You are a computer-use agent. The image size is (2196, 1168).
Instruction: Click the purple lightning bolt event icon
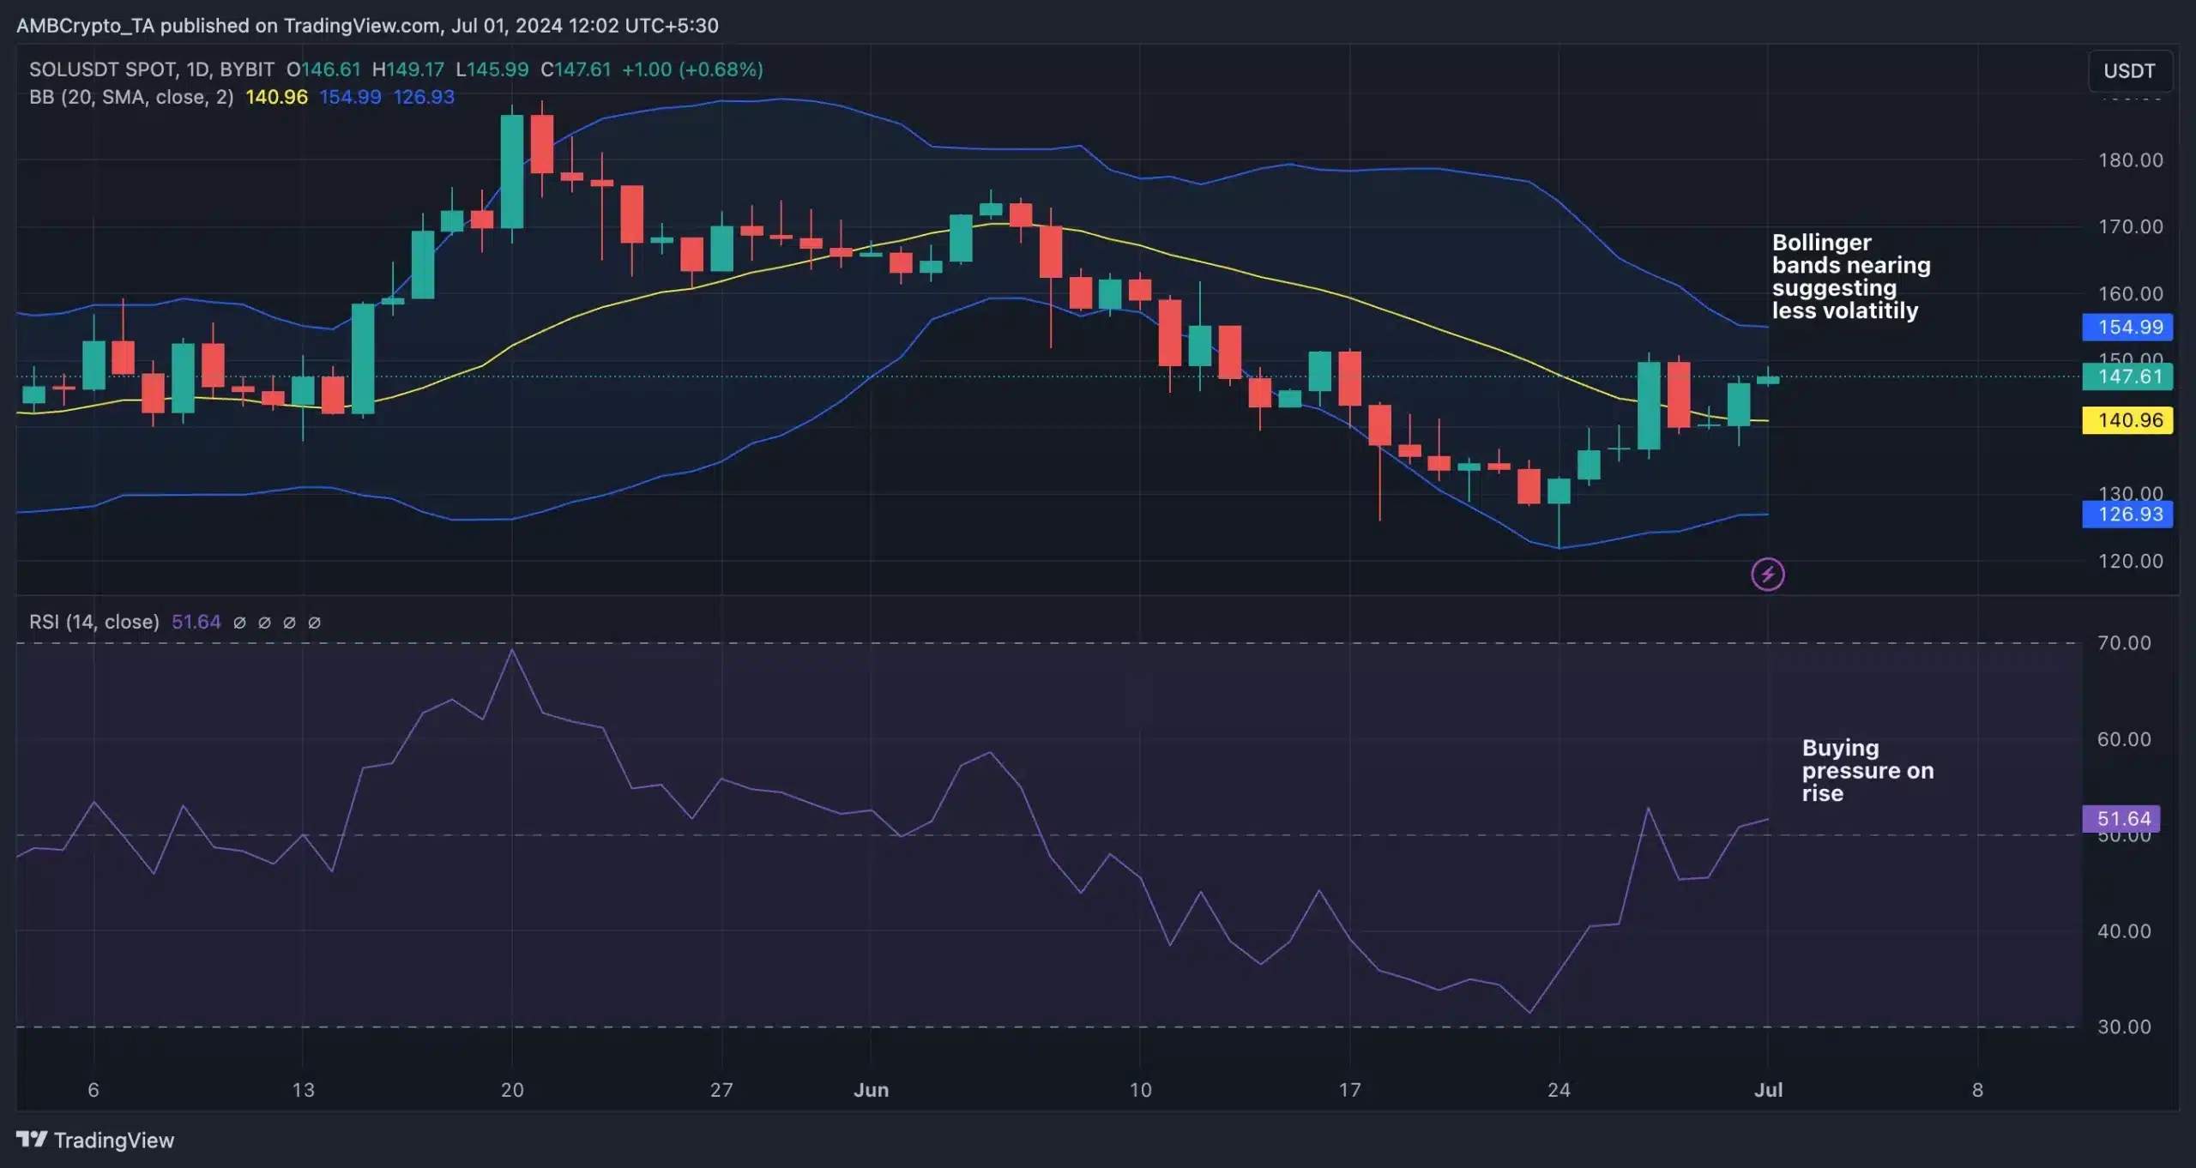pyautogui.click(x=1767, y=575)
